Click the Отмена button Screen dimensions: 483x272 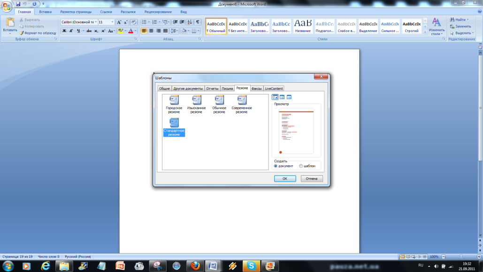tap(312, 179)
